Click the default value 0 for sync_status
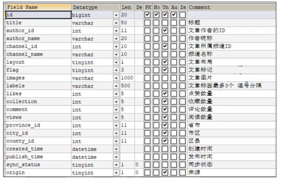The width and height of the screenshot is (281, 180). tap(137, 165)
